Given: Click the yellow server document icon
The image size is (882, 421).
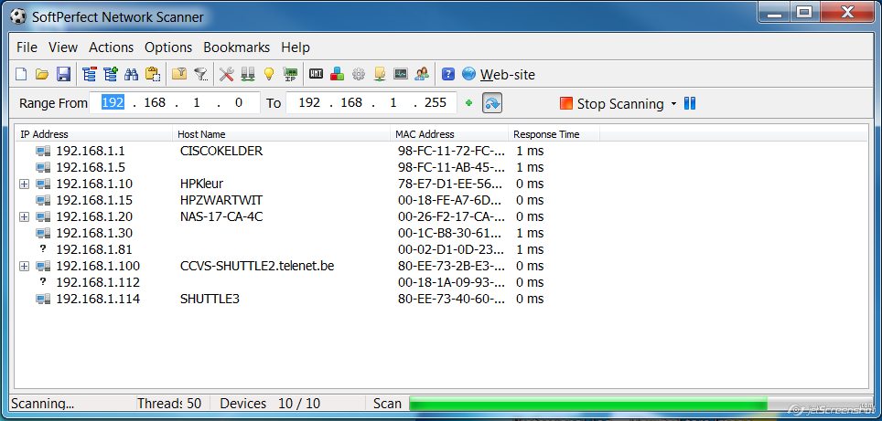Looking at the screenshot, I should click(380, 74).
